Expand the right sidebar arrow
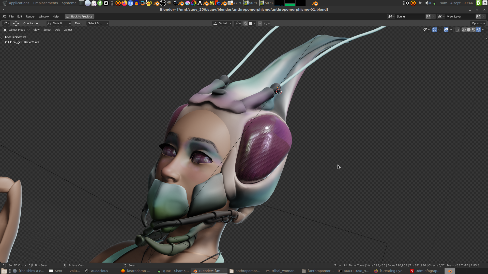 [x=487, y=39]
